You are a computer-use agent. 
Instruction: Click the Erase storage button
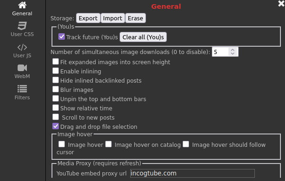(x=135, y=18)
